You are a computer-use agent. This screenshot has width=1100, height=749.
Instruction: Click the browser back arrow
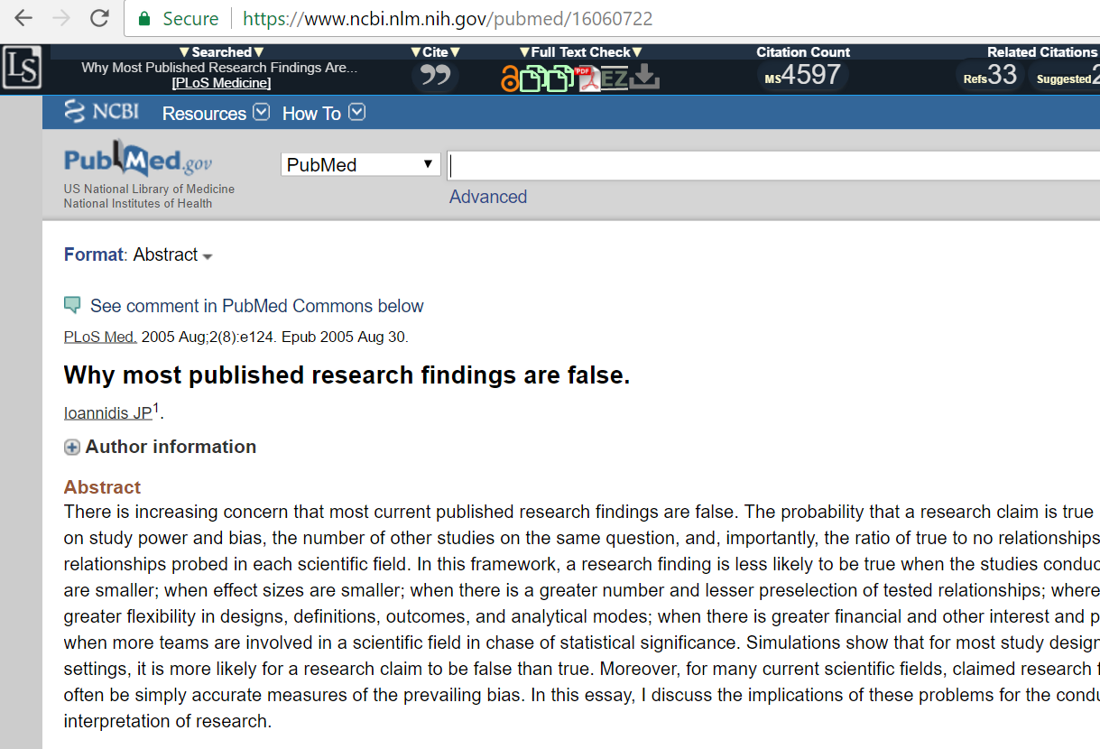23,18
